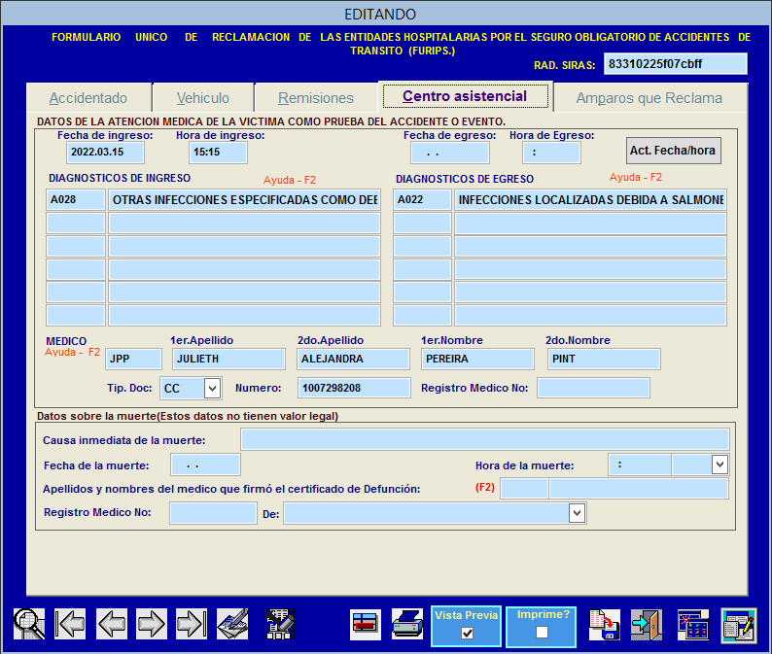Expand the Hora de la muerte AM/PM dropdown
Screen dimensions: 772x654
point(719,465)
